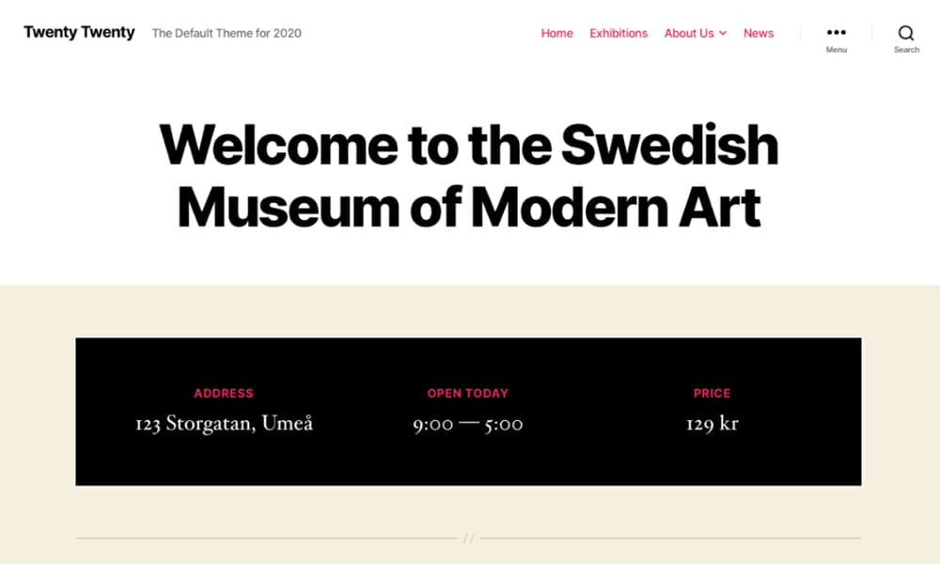The width and height of the screenshot is (940, 564).
Task: Click the Search magnifier icon
Action: tap(906, 32)
